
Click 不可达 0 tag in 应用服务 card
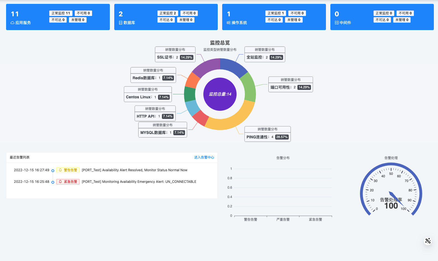pos(58,20)
